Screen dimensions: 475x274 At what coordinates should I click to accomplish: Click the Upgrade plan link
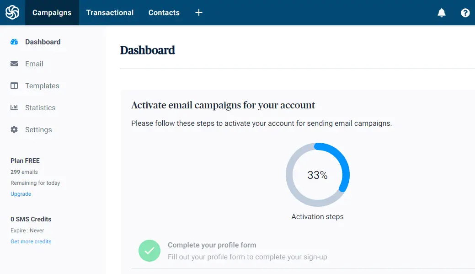coord(21,194)
